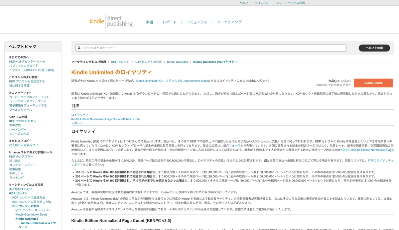
Task: Open 税に関する情報 in sidebar
Action: click(19, 86)
